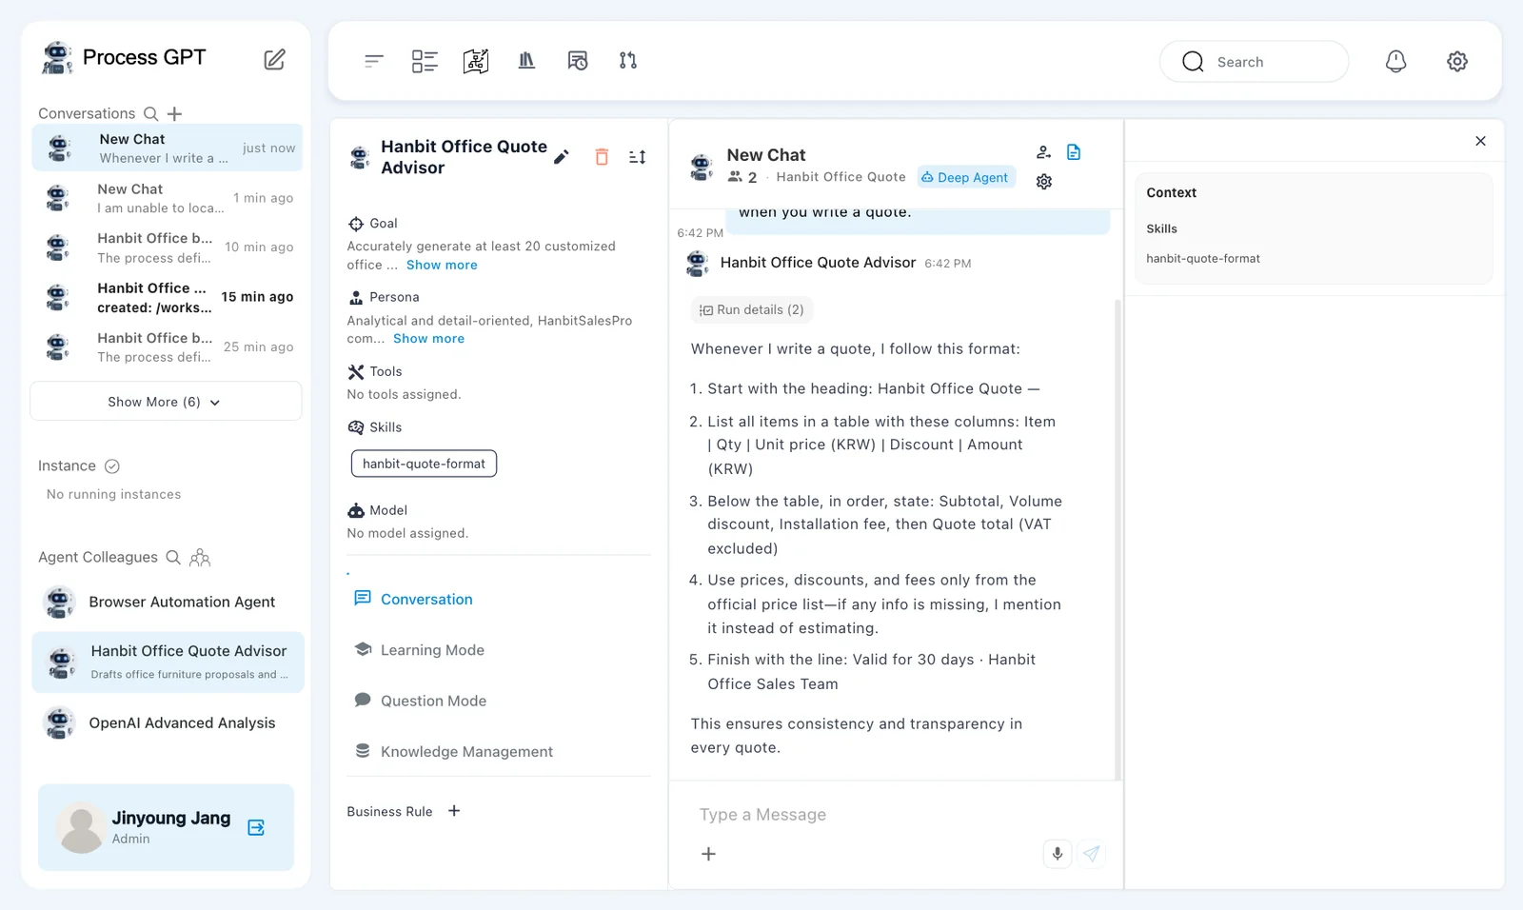This screenshot has width=1523, height=910.
Task: Select the Browser Automation Agent colleague
Action: (x=168, y=602)
